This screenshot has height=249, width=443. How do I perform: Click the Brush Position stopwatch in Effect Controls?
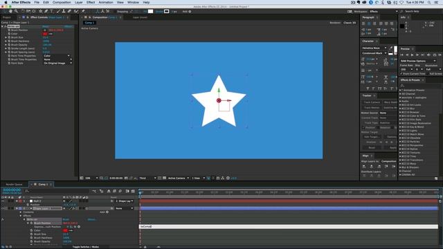pyautogui.click(x=9, y=30)
